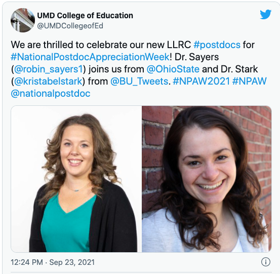Open the #NPAW2021 hashtag

[201, 81]
